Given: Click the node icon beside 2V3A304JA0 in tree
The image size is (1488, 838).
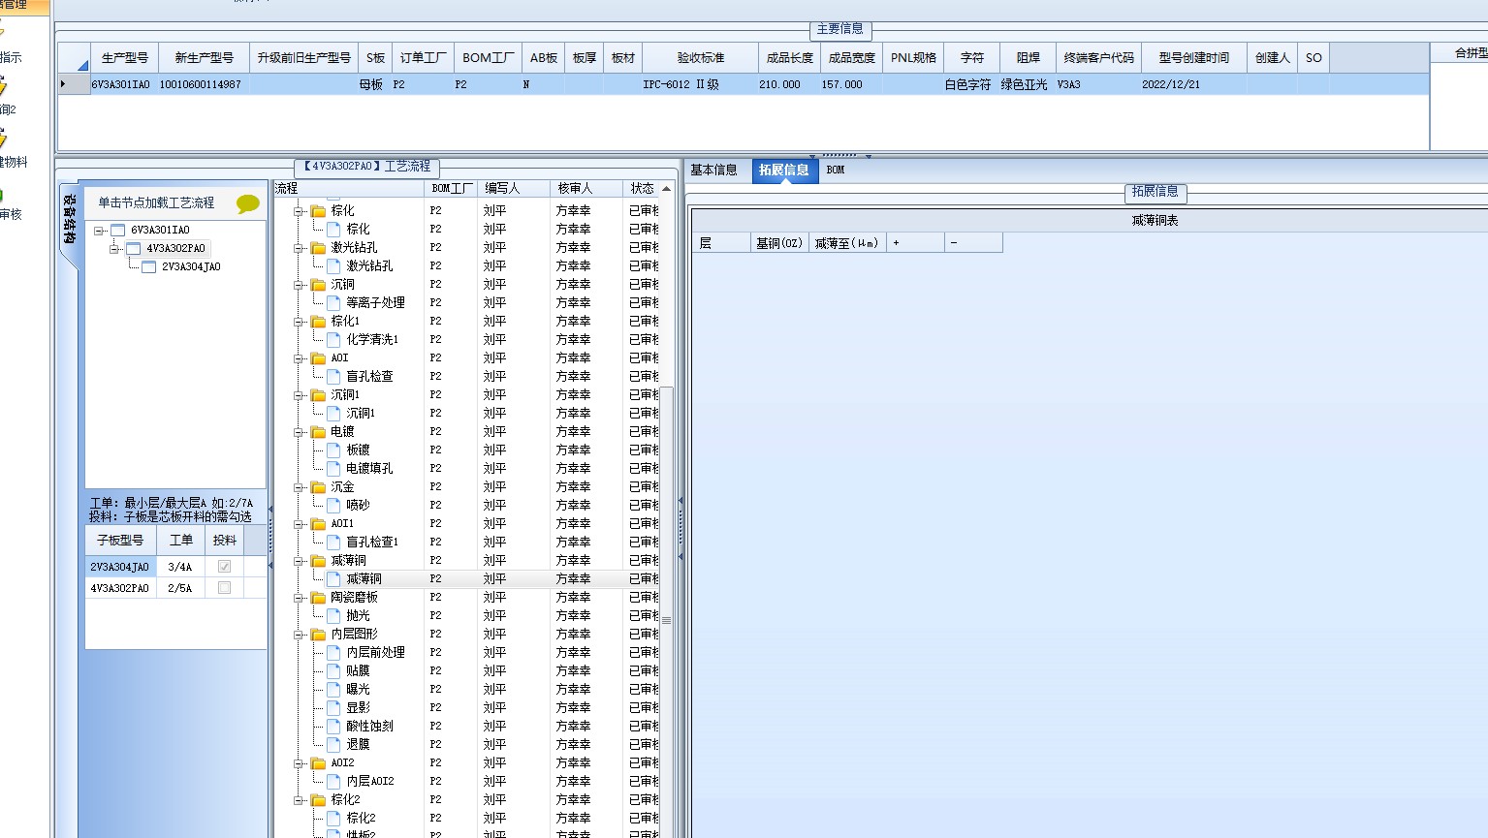Looking at the screenshot, I should 149,267.
